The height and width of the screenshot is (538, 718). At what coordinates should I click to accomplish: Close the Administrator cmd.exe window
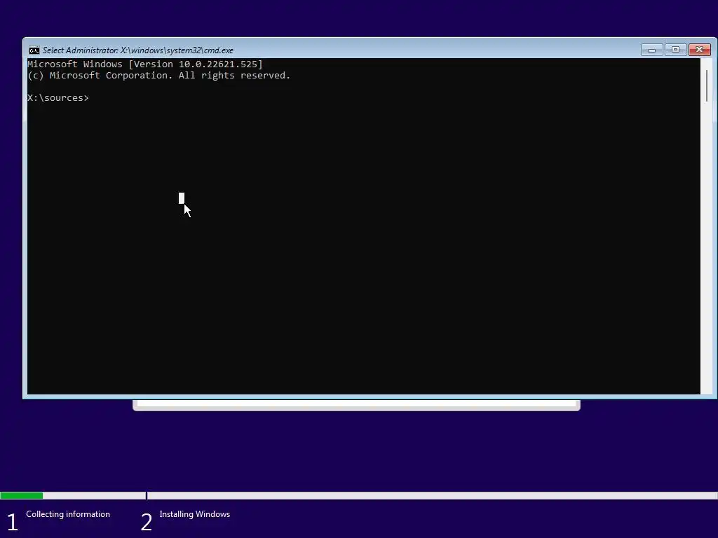click(x=700, y=50)
